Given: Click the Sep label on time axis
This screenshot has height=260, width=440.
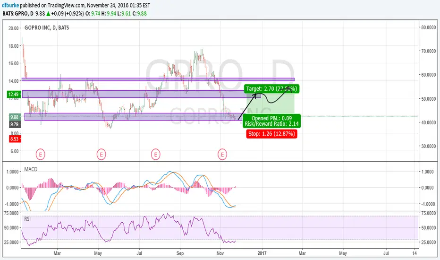Looking at the screenshot, I should pos(180,253).
